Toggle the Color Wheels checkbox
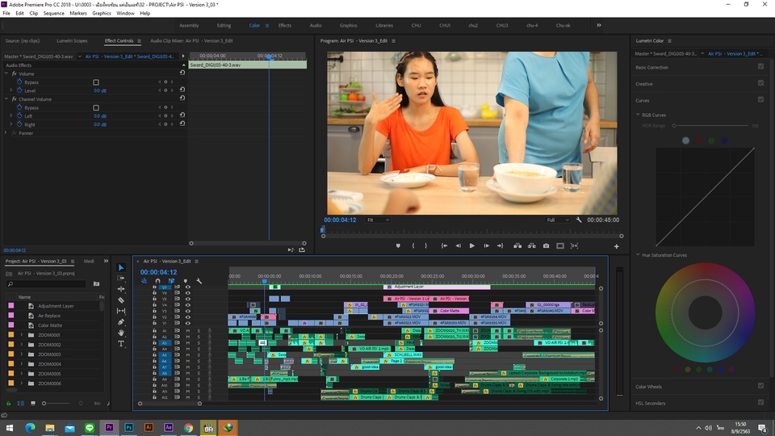Image resolution: width=775 pixels, height=436 pixels. (760, 386)
